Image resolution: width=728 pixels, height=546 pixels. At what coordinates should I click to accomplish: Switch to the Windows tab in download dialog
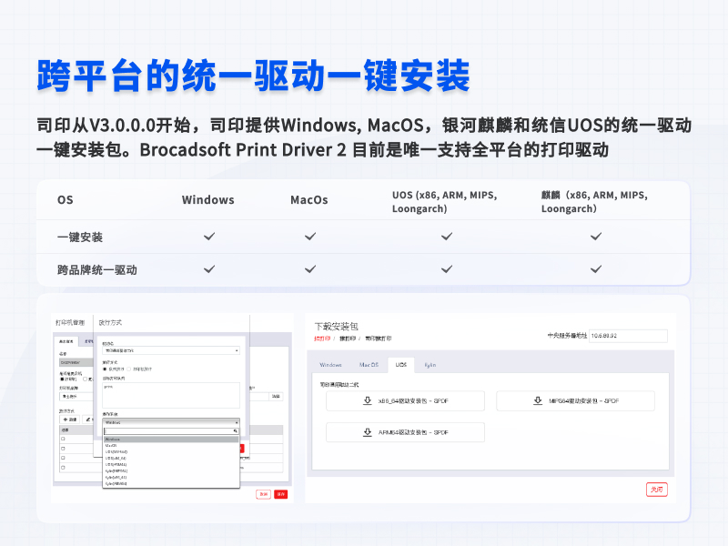330,365
